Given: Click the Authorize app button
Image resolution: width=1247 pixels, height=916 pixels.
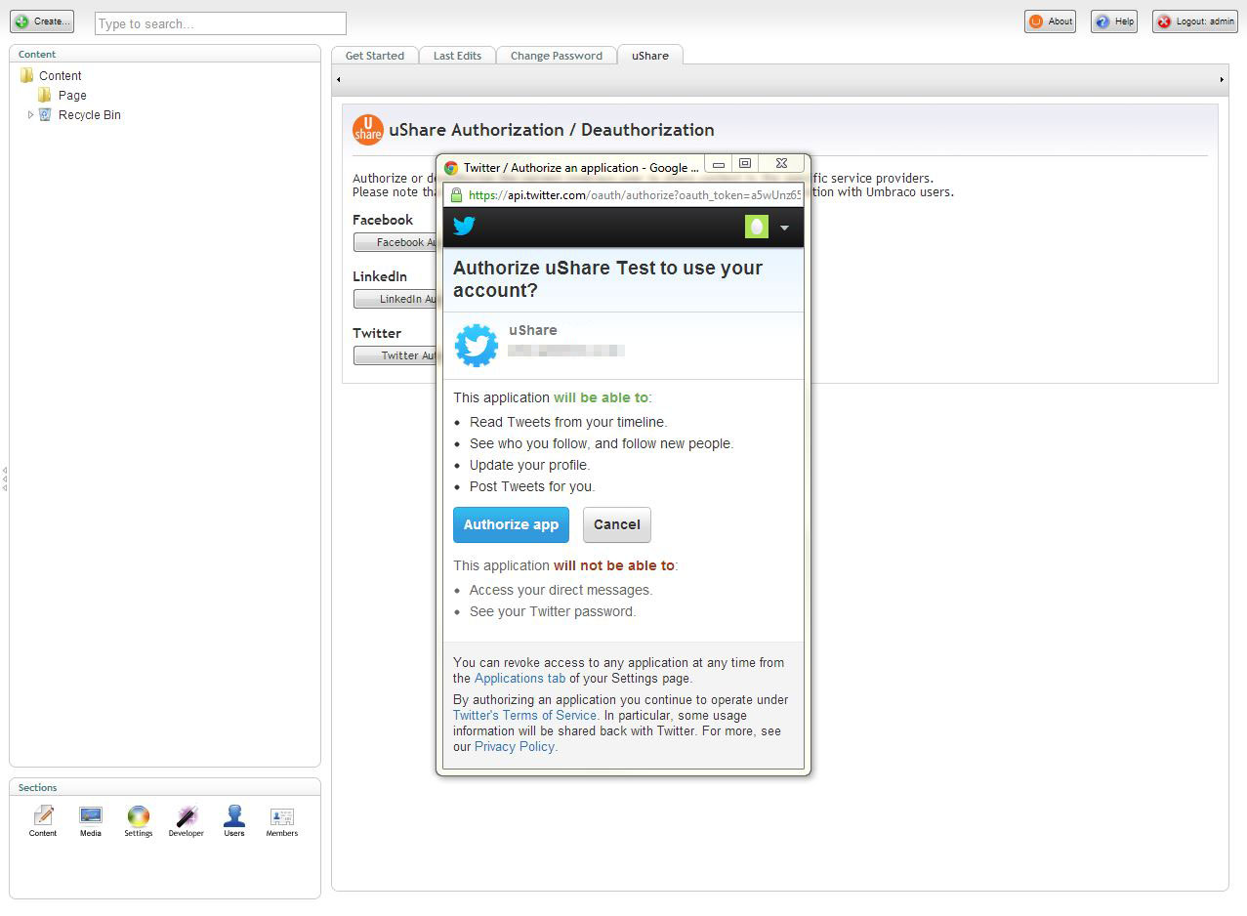Looking at the screenshot, I should pos(511,524).
